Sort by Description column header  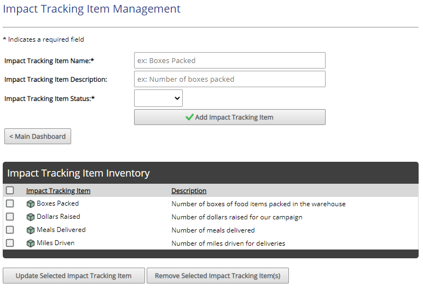189,191
